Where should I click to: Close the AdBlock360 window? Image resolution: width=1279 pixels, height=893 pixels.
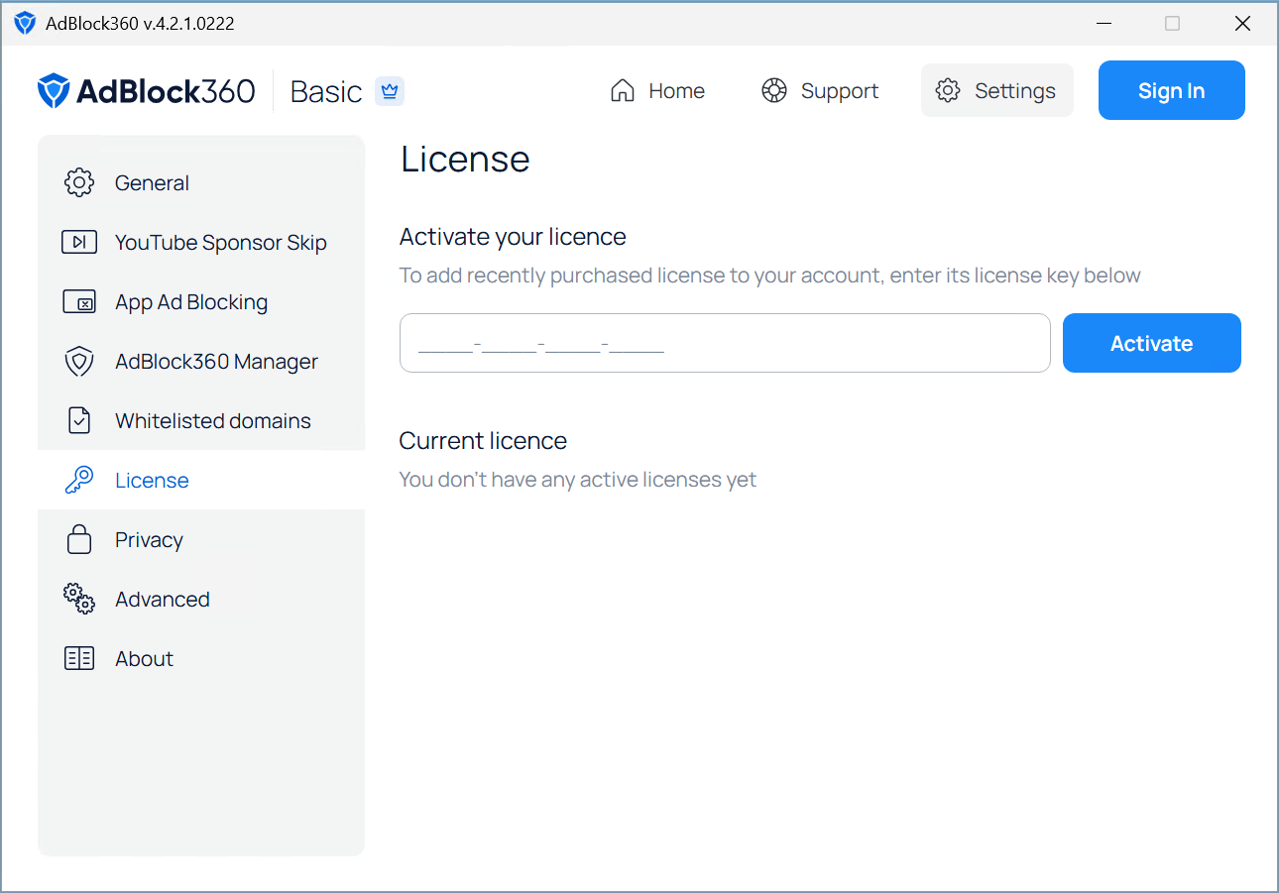pyautogui.click(x=1242, y=23)
